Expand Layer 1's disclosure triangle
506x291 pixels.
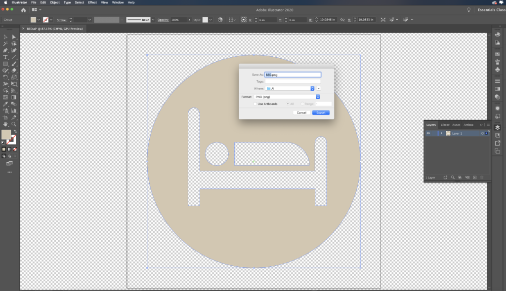point(441,133)
